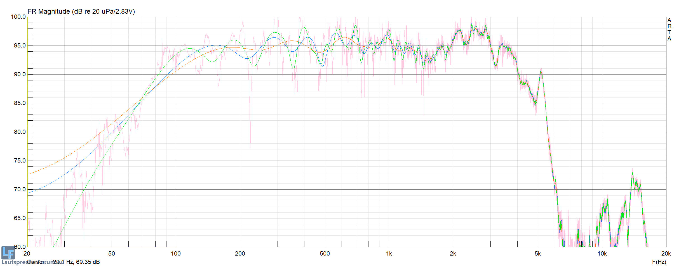Select the 500 Hz axis label
This screenshot has height=267, width=693.
coord(325,254)
